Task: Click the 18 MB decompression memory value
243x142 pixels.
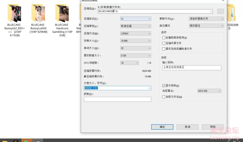Action: tap(148, 76)
